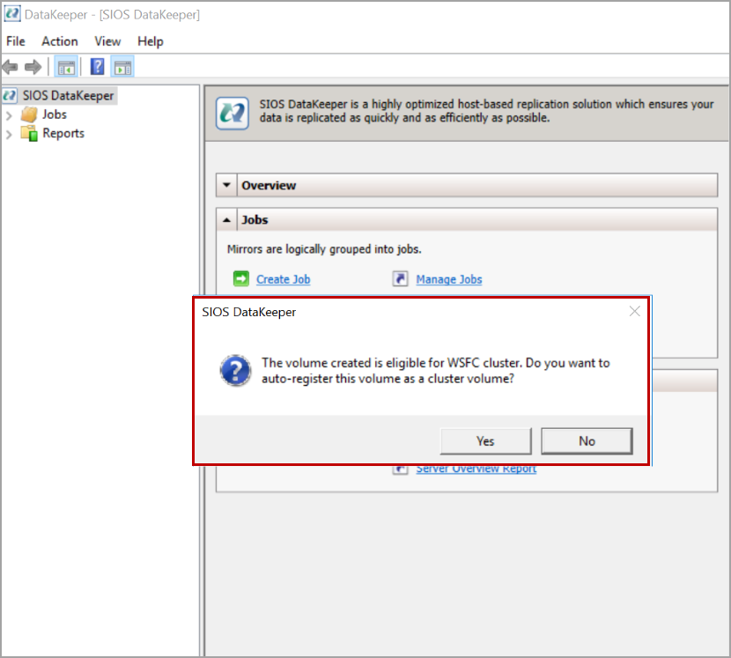Open the Help menu
Screen dimensions: 731x658
pyautogui.click(x=150, y=41)
